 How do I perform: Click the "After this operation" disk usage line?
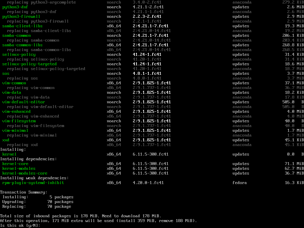[98, 221]
